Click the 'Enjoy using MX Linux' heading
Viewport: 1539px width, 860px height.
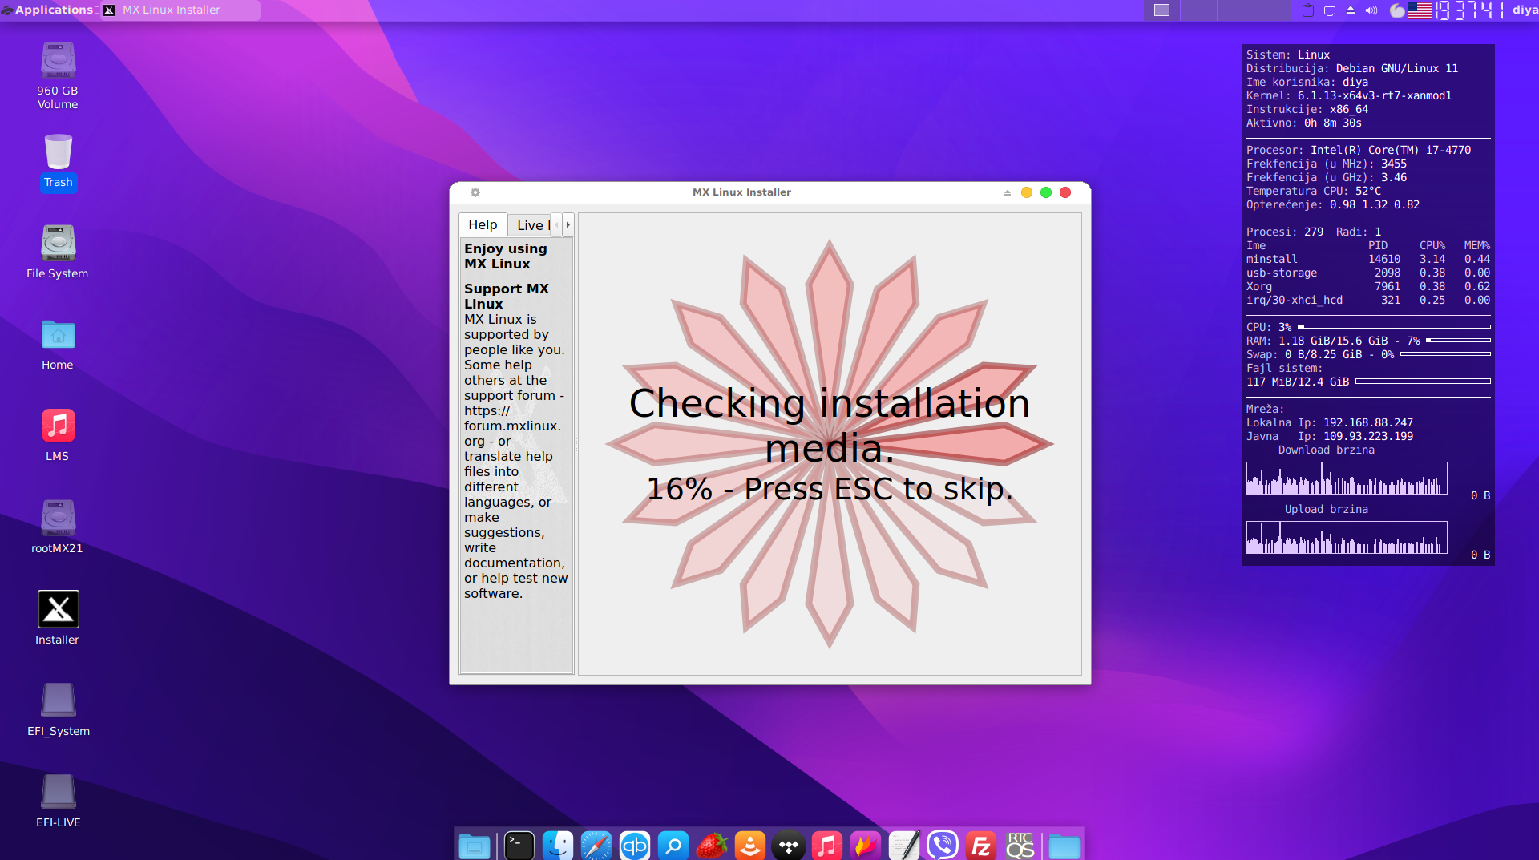point(506,256)
